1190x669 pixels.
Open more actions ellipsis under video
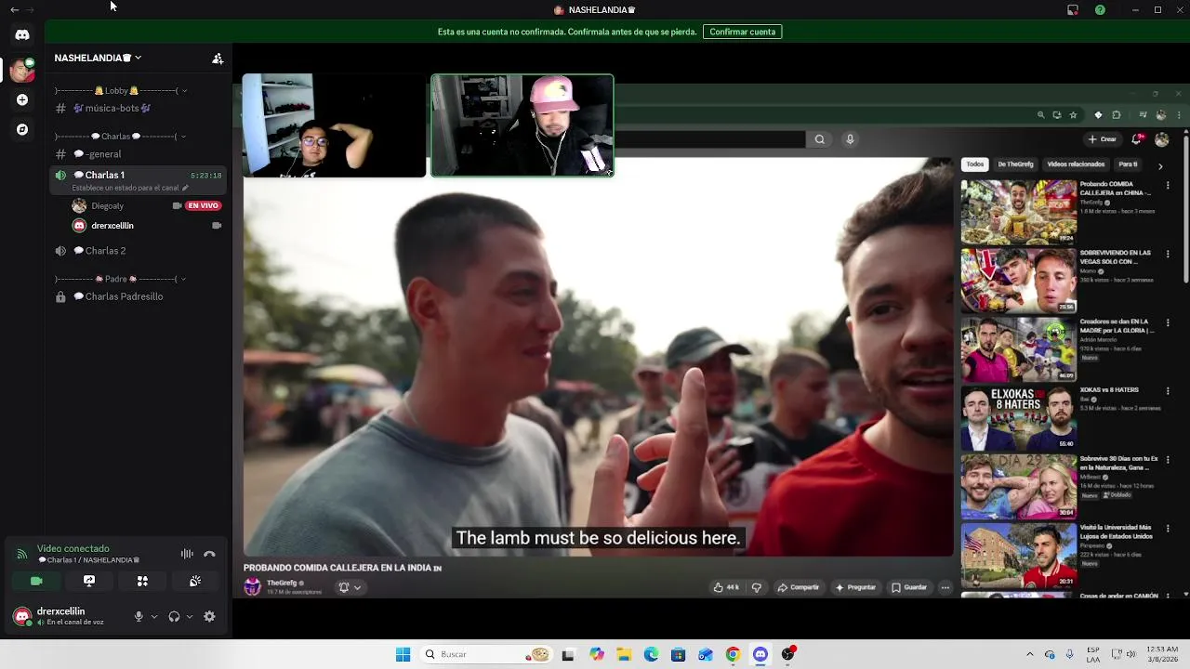[945, 587]
